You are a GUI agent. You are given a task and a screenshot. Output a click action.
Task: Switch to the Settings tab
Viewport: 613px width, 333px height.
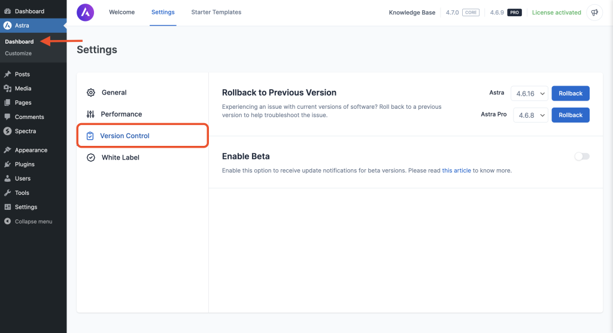pos(163,12)
